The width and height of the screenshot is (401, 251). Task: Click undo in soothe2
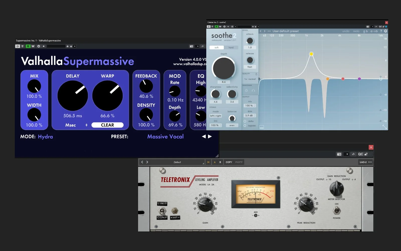tap(346, 31)
